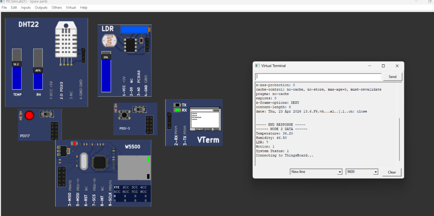The width and height of the screenshot is (434, 216).
Task: Open the Help menu
Action: click(x=84, y=8)
